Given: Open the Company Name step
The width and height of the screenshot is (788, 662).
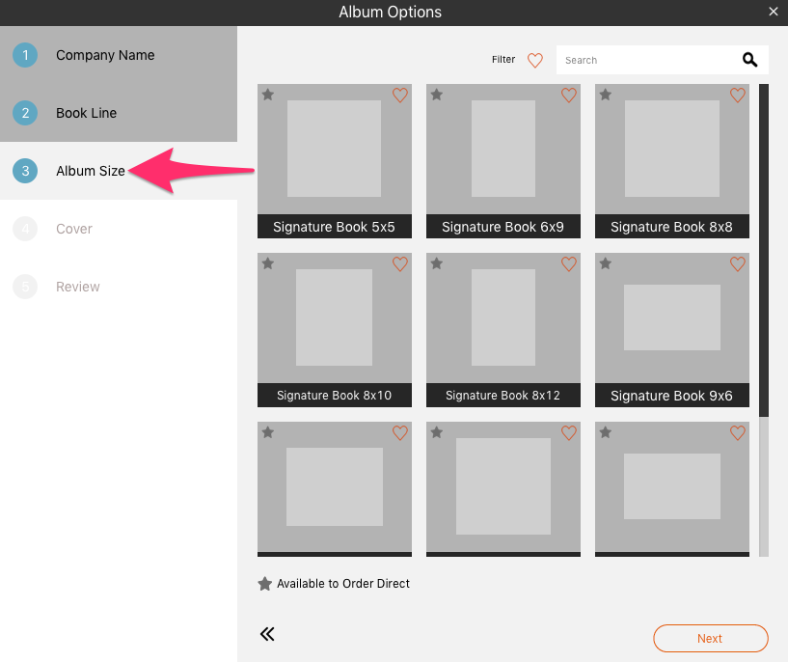Looking at the screenshot, I should click(105, 55).
